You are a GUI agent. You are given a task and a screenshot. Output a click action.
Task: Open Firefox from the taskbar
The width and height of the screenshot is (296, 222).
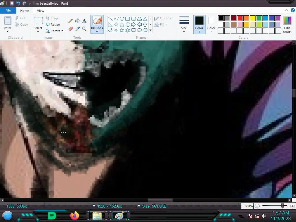point(75,216)
